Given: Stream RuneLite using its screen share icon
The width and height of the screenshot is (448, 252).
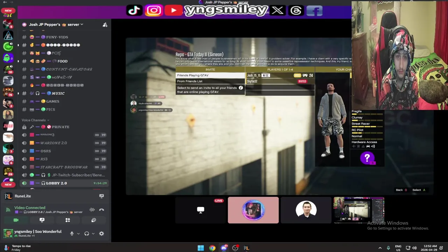Looking at the screenshot, I should tap(101, 196).
